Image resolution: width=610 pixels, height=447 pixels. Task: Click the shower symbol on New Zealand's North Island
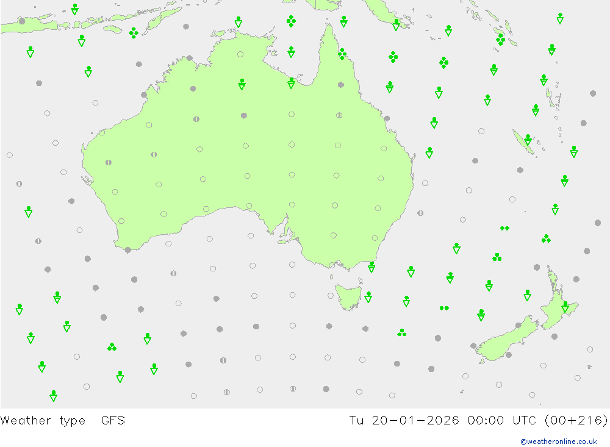click(x=565, y=307)
